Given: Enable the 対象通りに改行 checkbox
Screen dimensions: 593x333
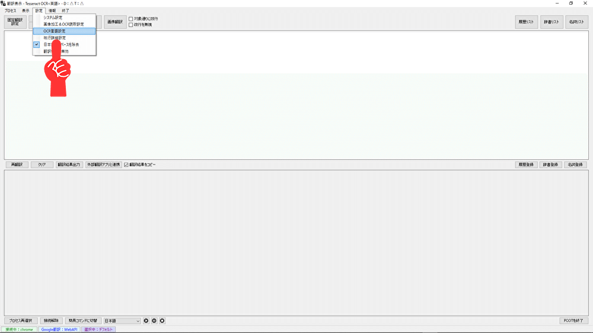Looking at the screenshot, I should coord(131,19).
